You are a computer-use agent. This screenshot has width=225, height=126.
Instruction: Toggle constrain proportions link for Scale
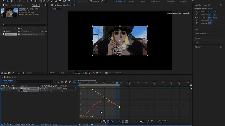click(40, 91)
